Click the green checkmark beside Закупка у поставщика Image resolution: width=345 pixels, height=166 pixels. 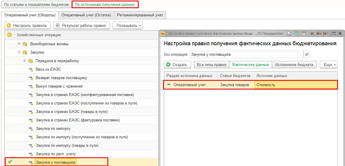point(10,162)
